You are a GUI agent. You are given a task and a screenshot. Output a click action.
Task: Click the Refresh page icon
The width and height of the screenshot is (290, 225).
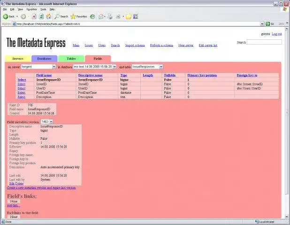[41, 16]
